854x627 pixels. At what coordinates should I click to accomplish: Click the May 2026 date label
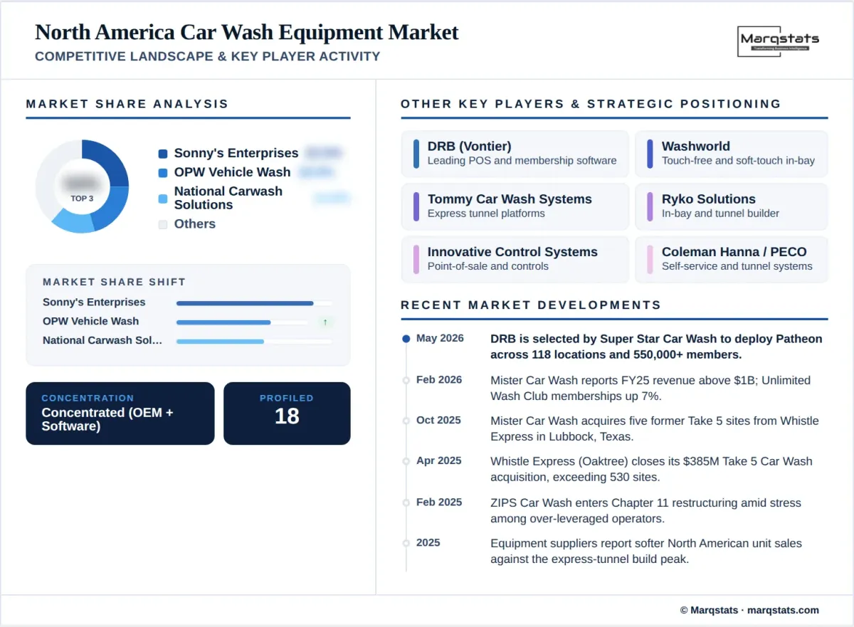(440, 338)
